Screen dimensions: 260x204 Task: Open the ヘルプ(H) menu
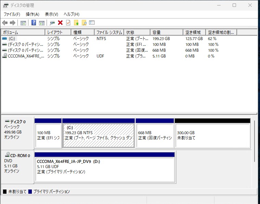point(72,14)
